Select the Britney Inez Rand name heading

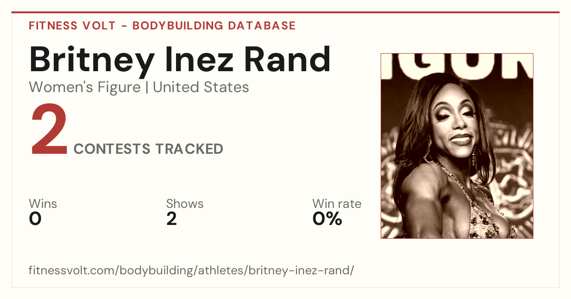180,60
